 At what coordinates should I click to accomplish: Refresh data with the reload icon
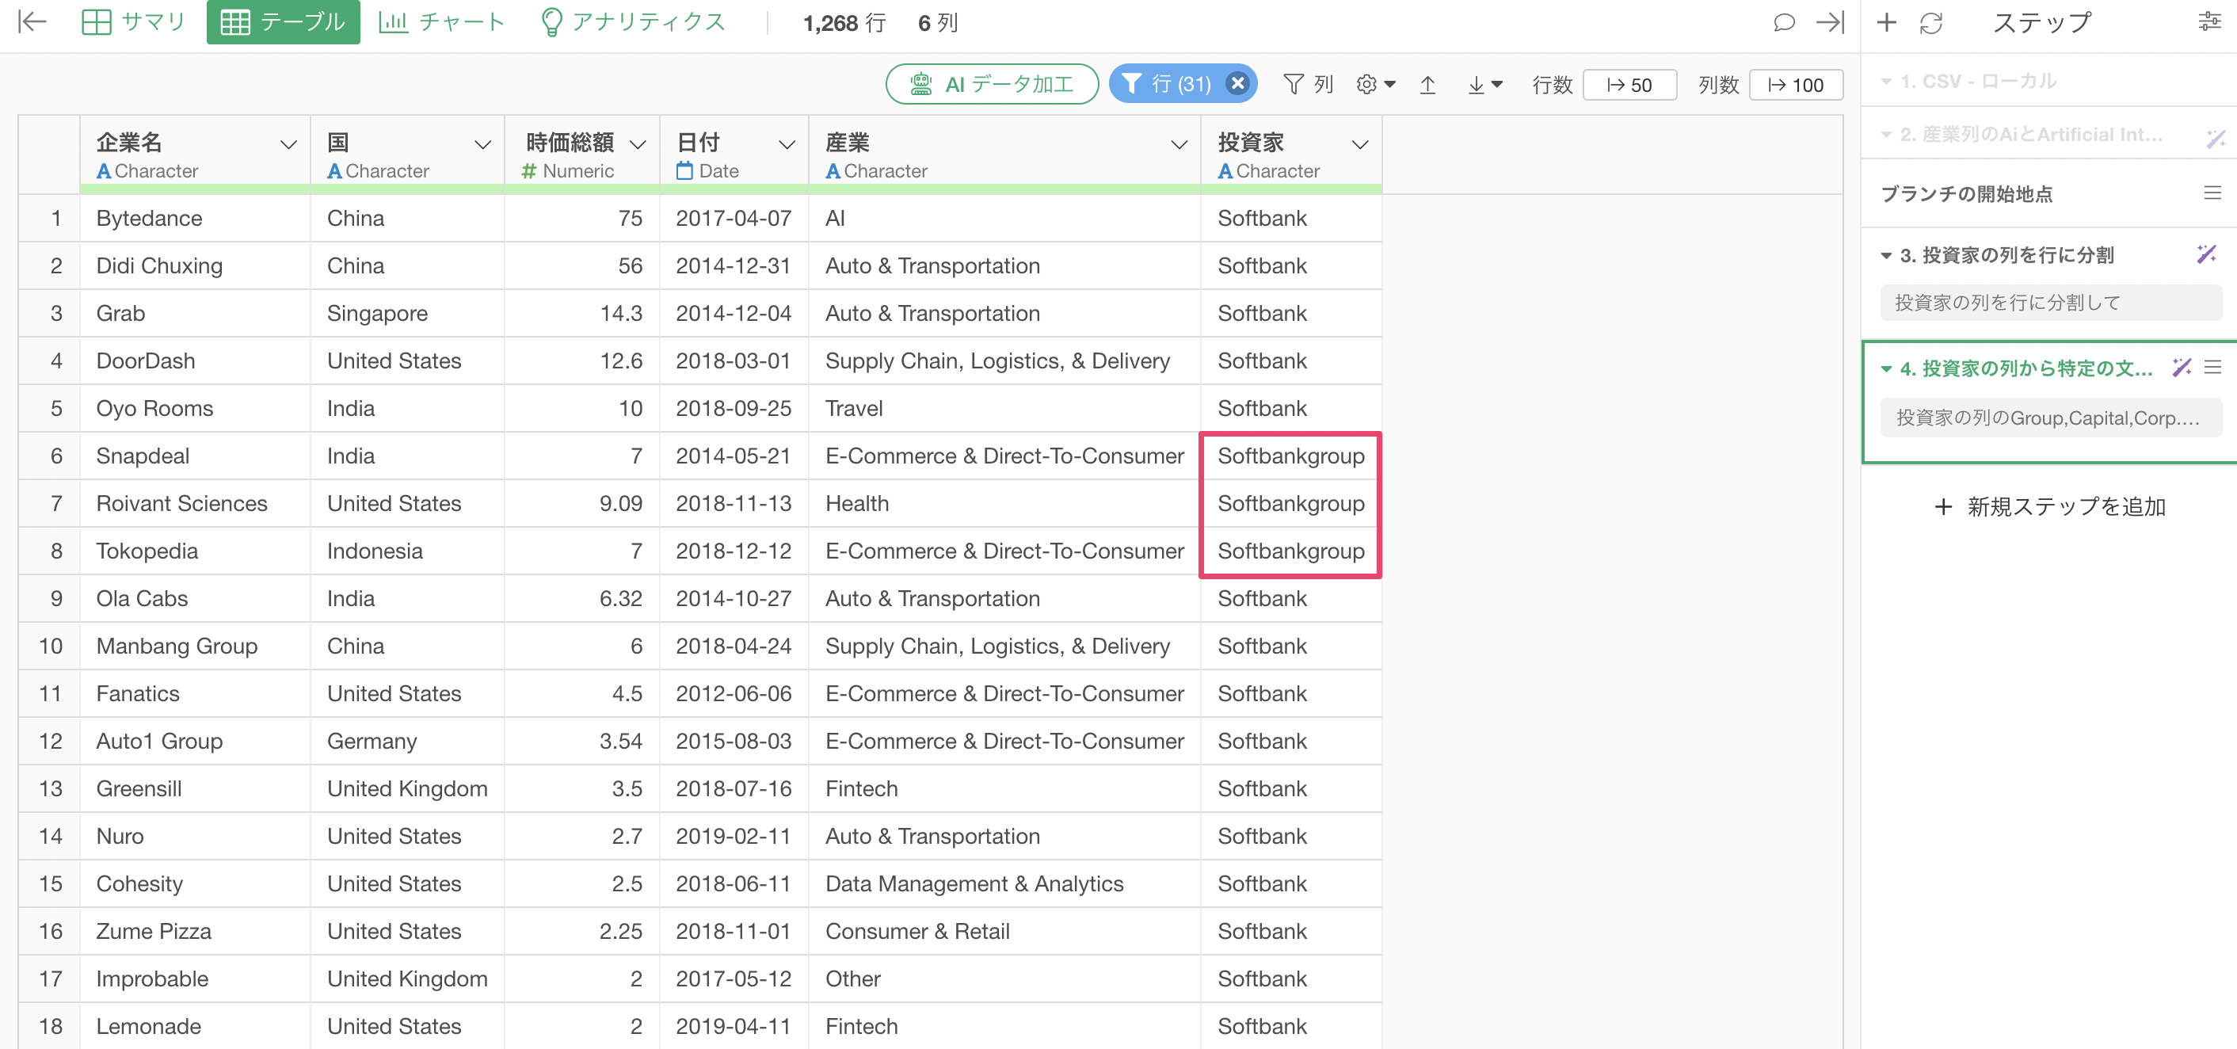coord(1930,22)
